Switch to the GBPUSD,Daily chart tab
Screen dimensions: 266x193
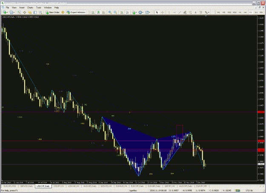[26, 186]
